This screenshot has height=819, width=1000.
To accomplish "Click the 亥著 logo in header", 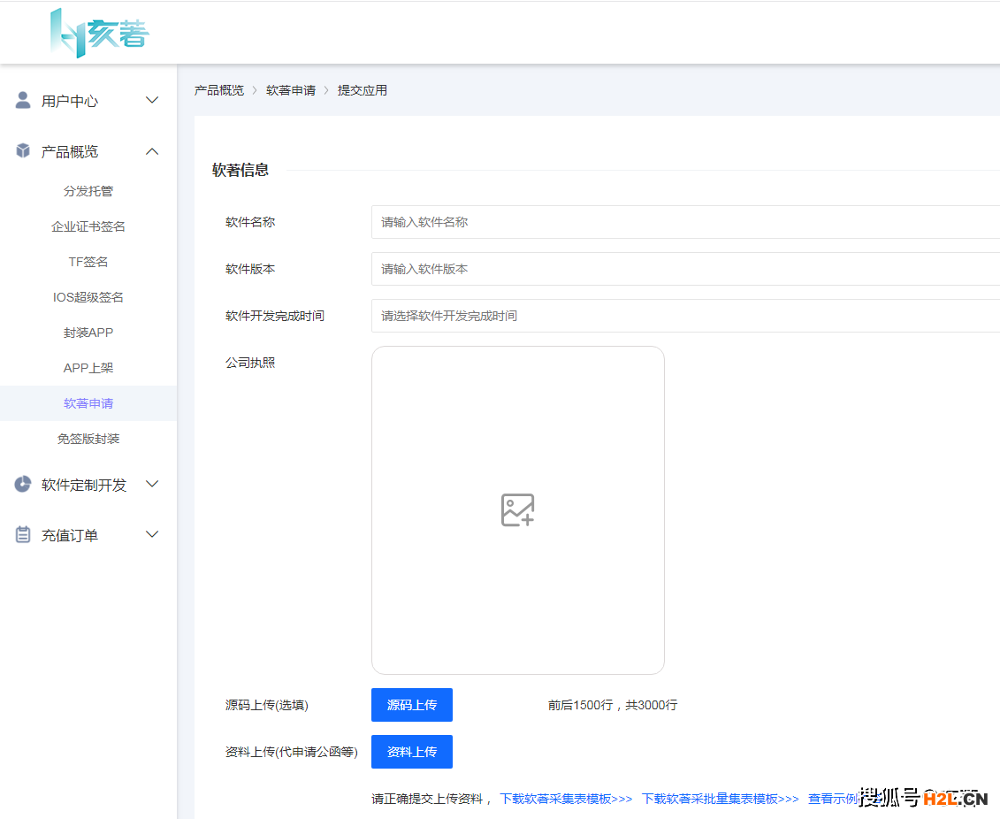I will coord(99,34).
